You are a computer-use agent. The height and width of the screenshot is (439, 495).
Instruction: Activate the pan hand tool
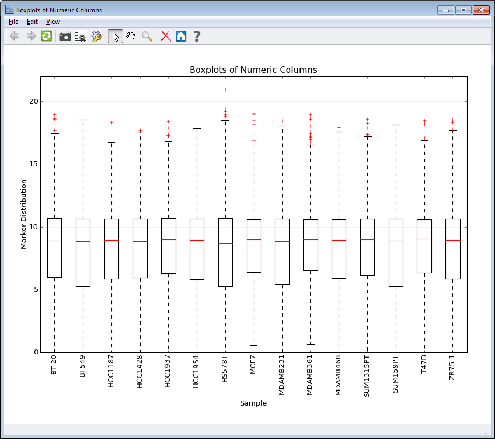(130, 36)
